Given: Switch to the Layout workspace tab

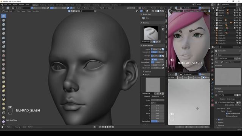Looking at the screenshot, I should (35, 5).
